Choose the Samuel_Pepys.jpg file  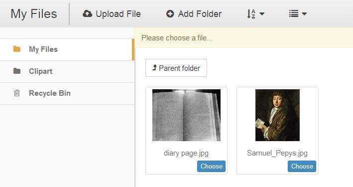coord(302,166)
